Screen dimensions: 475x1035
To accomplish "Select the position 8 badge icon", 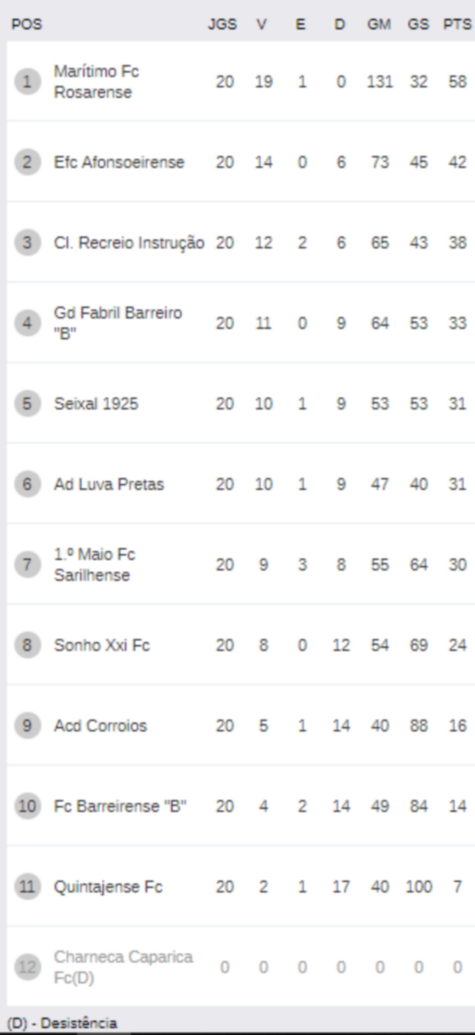I will (27, 645).
